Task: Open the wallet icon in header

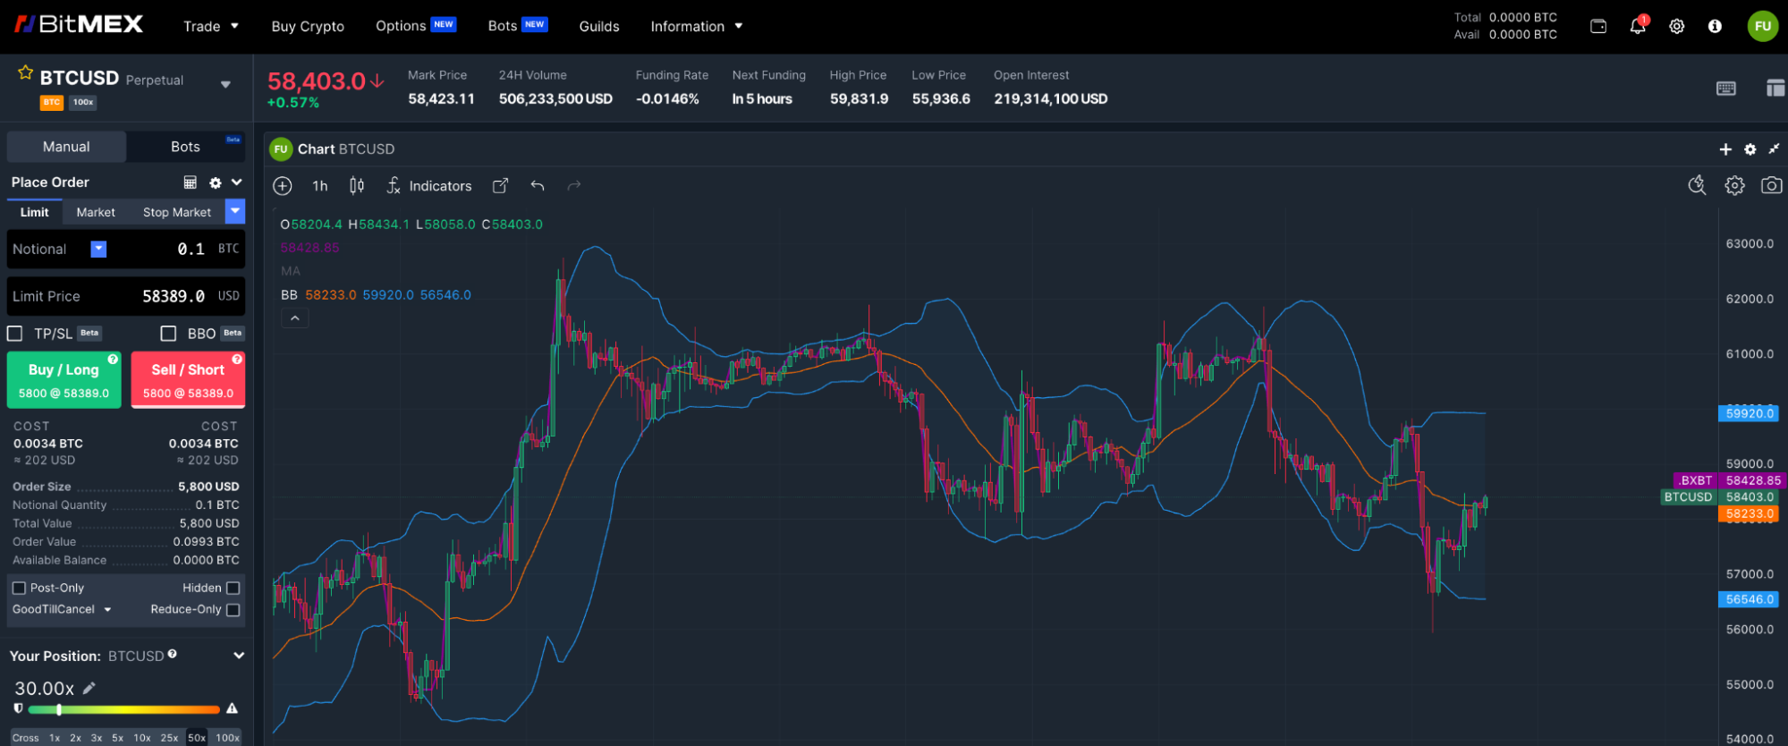Action: point(1598,26)
